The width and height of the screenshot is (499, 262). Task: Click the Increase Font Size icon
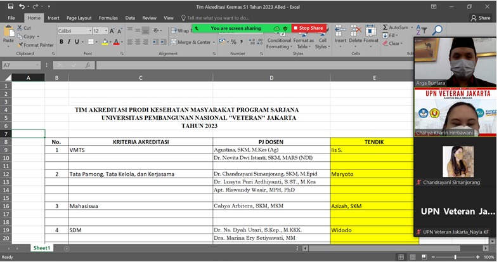tap(112, 30)
